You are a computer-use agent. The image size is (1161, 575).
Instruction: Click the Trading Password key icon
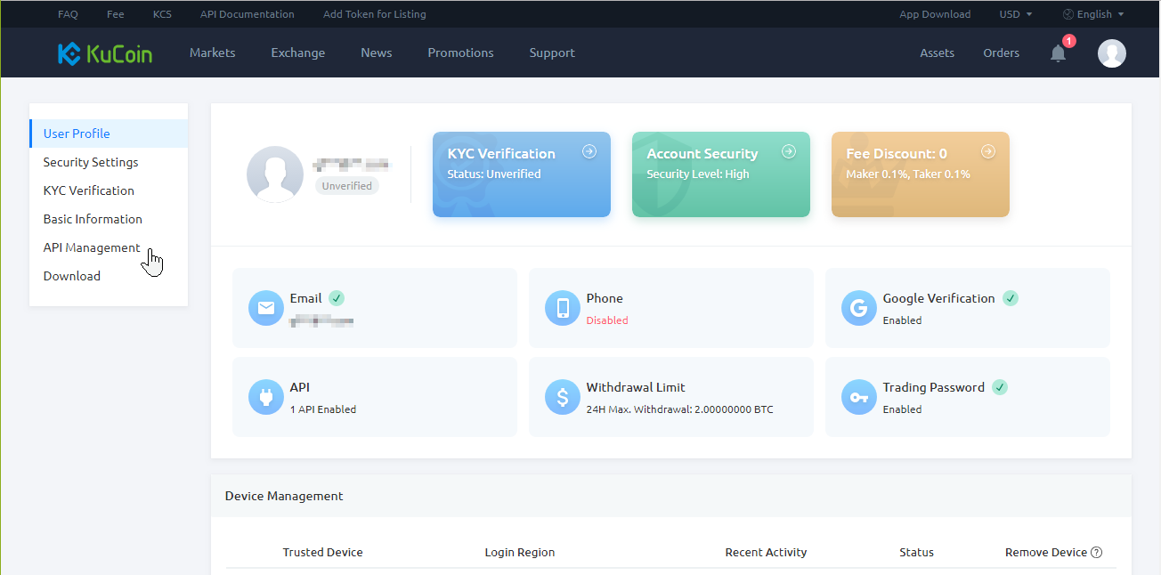[x=858, y=397]
